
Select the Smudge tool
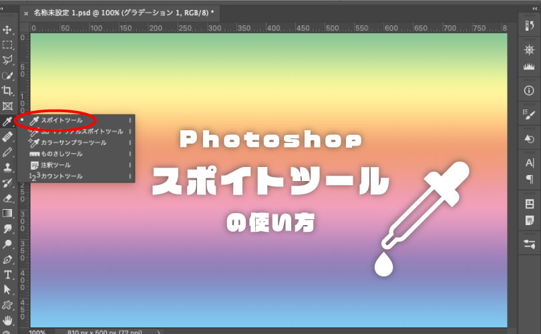(x=7, y=228)
